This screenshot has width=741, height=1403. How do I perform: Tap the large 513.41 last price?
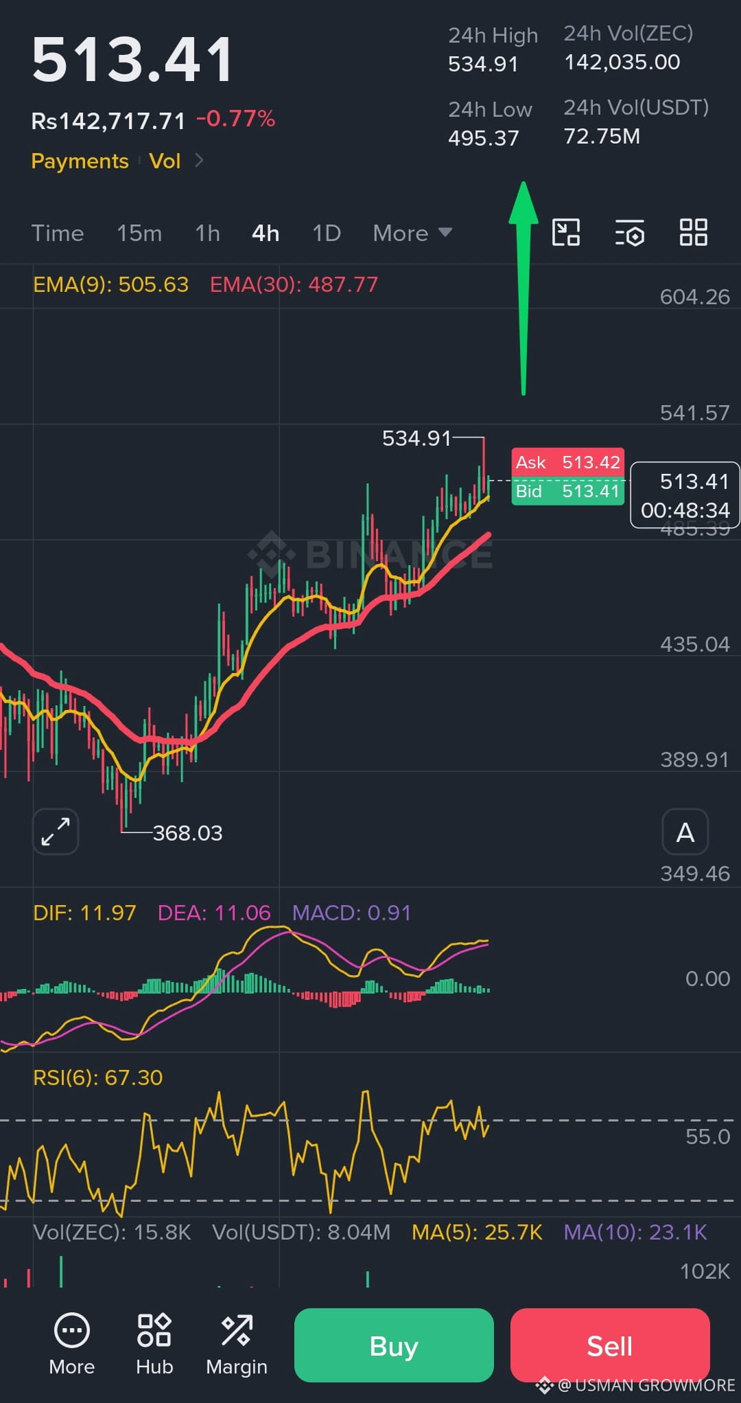pyautogui.click(x=132, y=60)
